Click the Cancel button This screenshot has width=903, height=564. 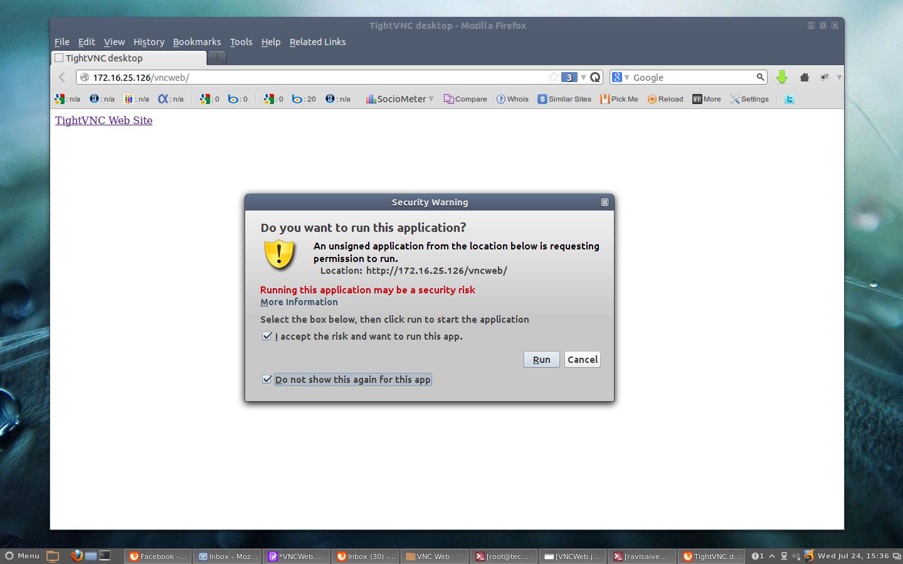pos(583,359)
